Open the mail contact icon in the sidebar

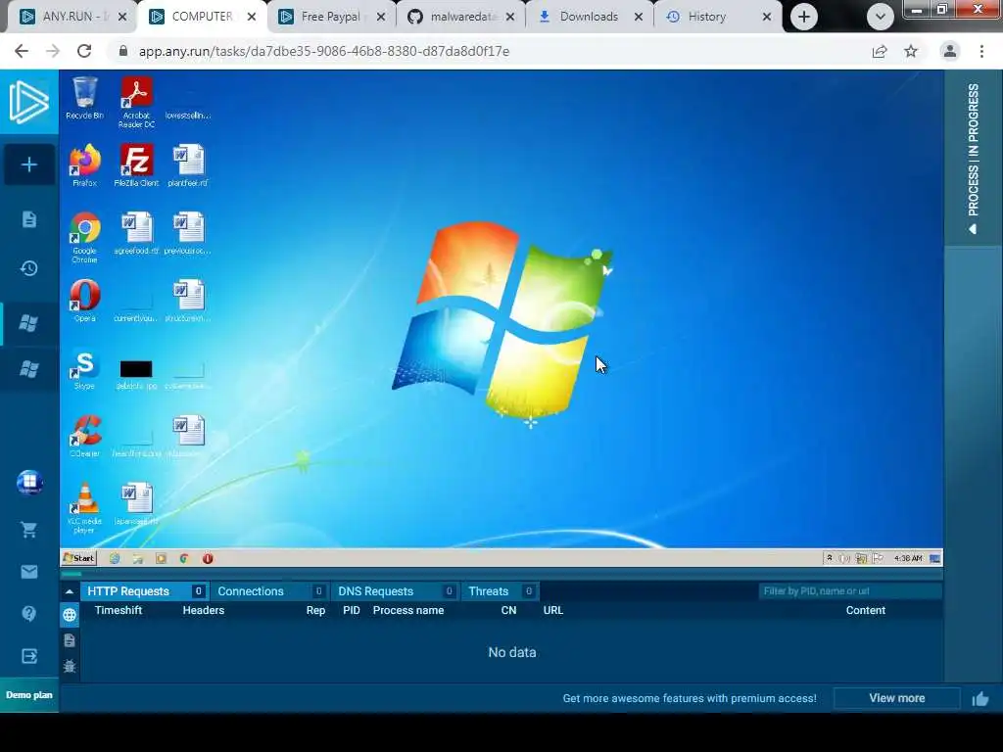point(28,572)
